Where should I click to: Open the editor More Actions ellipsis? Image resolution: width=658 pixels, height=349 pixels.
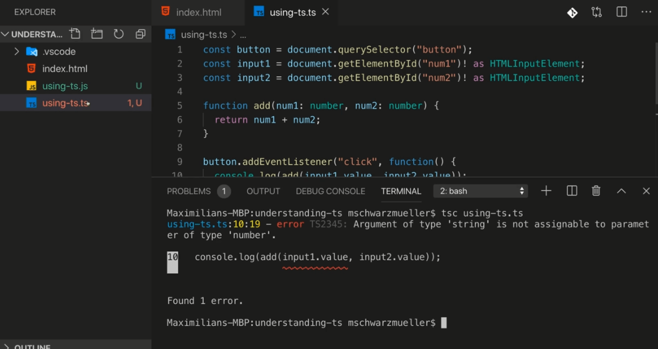tap(646, 12)
